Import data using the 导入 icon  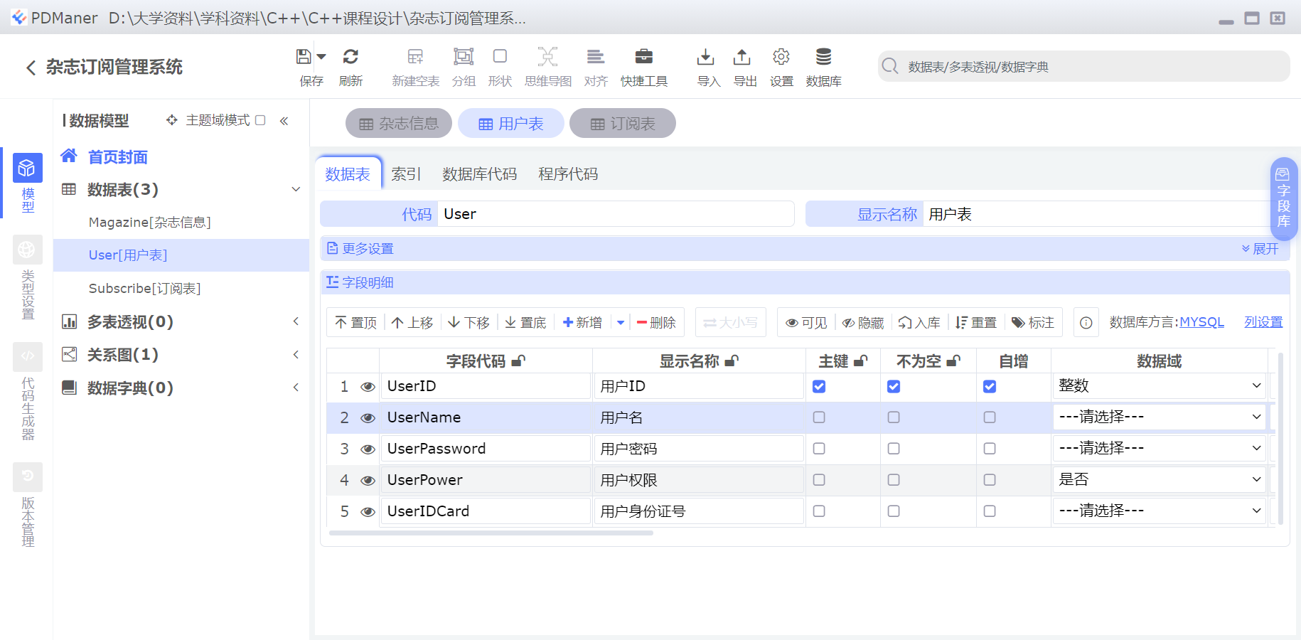pyautogui.click(x=706, y=65)
